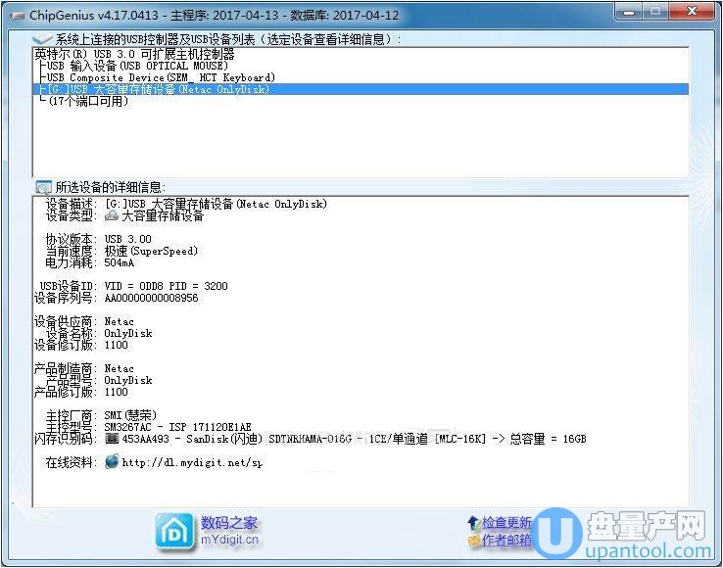Screen dimensions: 723x568
Task: Select USB Composite Device SEM HCT Keyboard
Action: (160, 77)
